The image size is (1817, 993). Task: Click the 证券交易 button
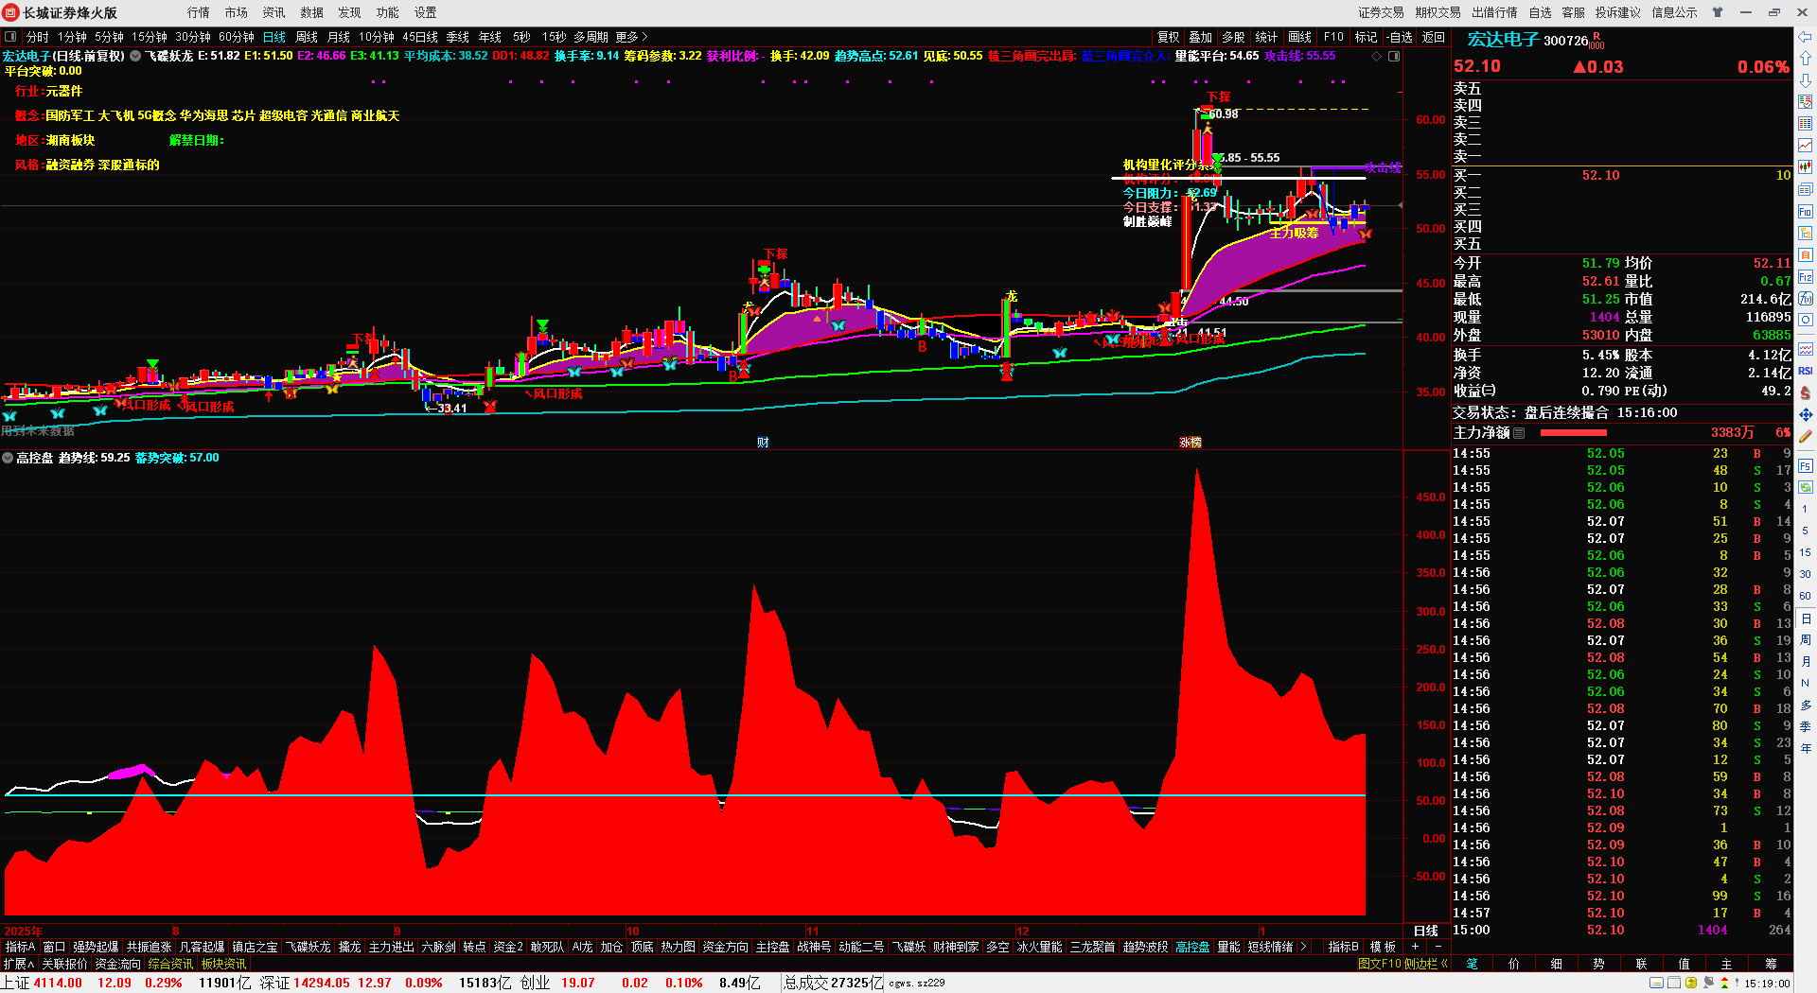coord(1382,12)
